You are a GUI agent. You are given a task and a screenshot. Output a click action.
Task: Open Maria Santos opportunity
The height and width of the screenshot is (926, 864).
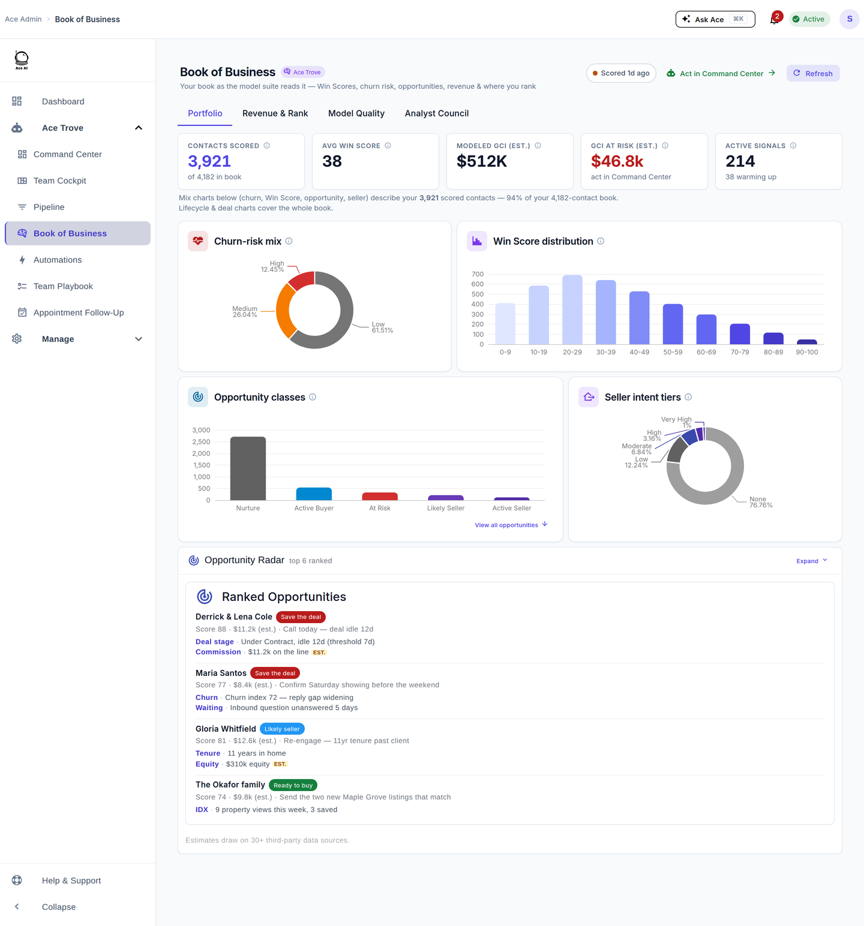pyautogui.click(x=221, y=673)
